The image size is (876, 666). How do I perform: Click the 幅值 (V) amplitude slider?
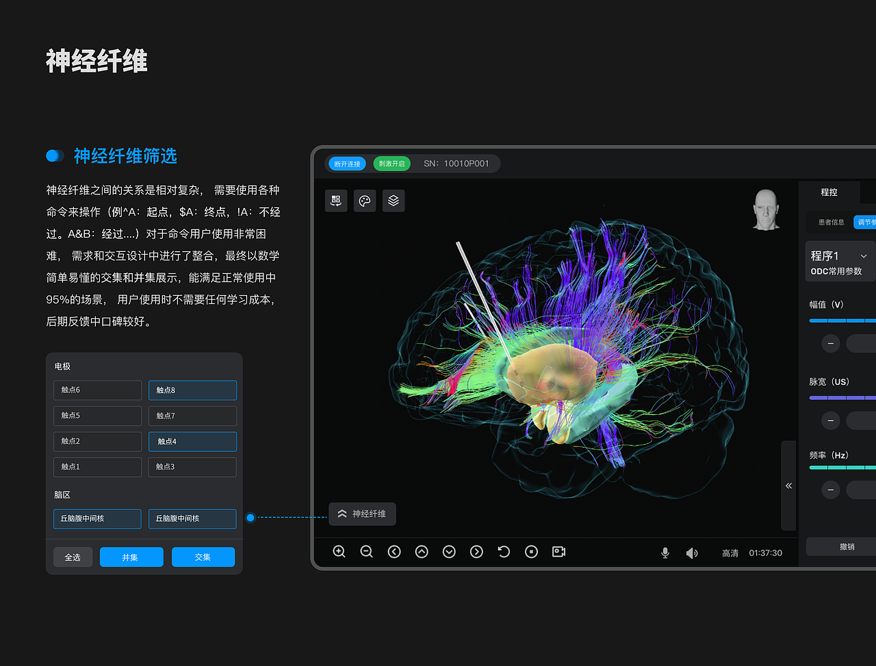(842, 320)
